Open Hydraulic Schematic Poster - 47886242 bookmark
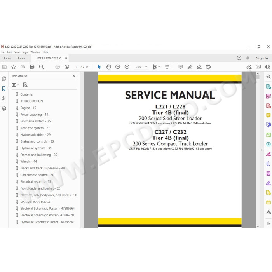Screen dimensions: 272x272 pyautogui.click(x=47, y=222)
